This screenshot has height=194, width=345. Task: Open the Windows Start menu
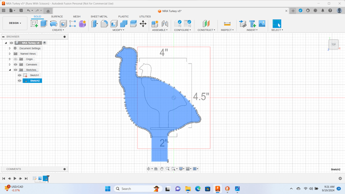point(108,188)
